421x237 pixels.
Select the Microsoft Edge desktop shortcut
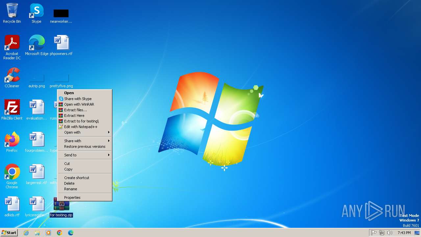tap(37, 45)
